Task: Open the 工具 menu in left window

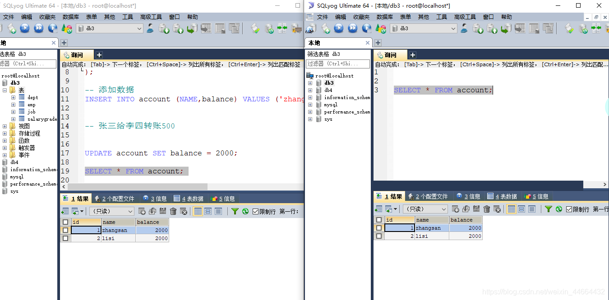Action: (x=128, y=17)
